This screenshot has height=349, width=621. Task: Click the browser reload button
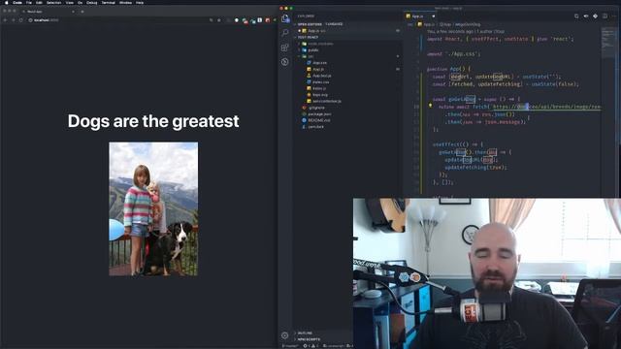pos(21,20)
